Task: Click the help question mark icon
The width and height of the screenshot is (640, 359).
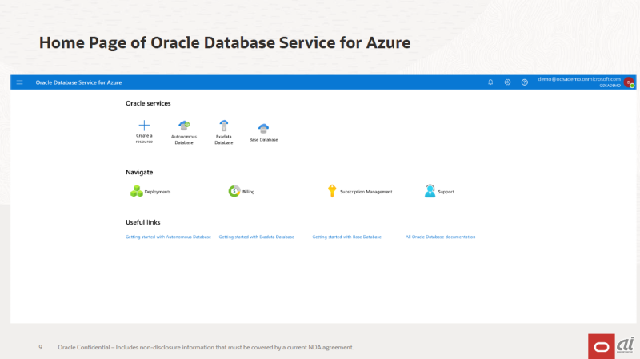Action: (525, 82)
